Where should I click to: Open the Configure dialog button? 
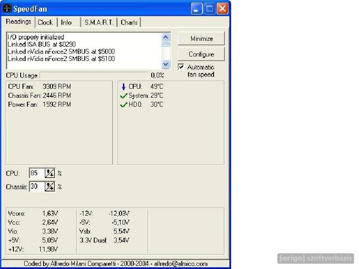click(201, 54)
